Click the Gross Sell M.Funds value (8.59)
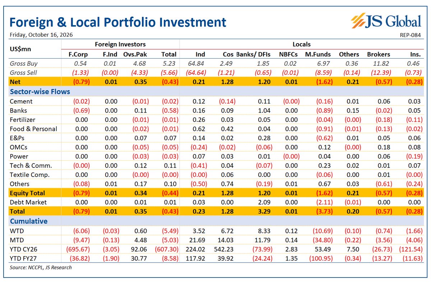This screenshot has height=284, width=431. coord(324,73)
